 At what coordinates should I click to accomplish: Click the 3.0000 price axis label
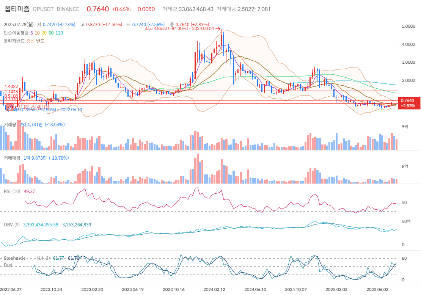click(408, 62)
